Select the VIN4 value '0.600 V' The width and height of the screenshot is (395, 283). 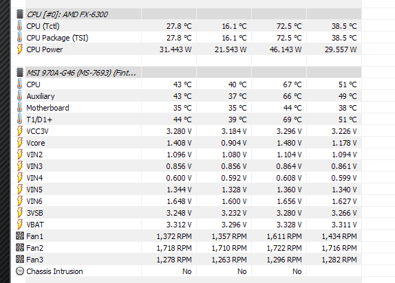(x=179, y=178)
